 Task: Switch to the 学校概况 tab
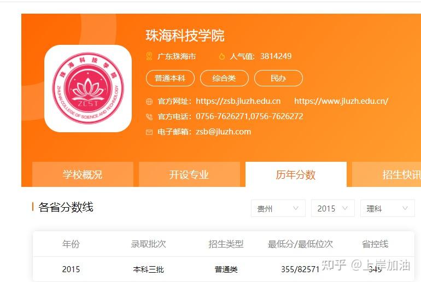[83, 174]
